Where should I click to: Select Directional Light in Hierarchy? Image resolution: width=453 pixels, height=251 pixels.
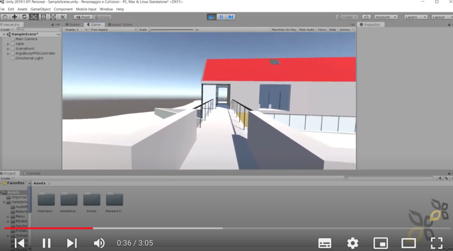pyautogui.click(x=29, y=58)
